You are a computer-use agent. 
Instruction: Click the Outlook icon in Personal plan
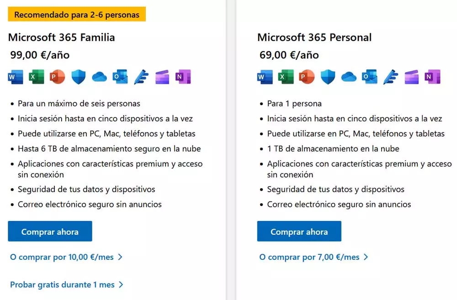(370, 77)
